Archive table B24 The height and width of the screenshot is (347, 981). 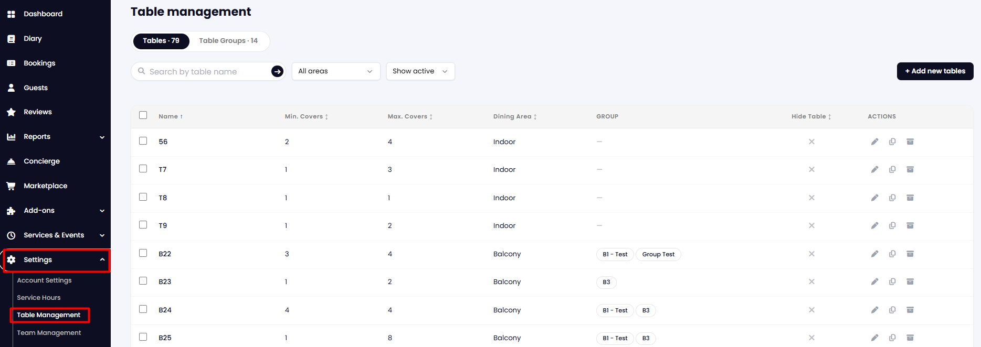910,310
